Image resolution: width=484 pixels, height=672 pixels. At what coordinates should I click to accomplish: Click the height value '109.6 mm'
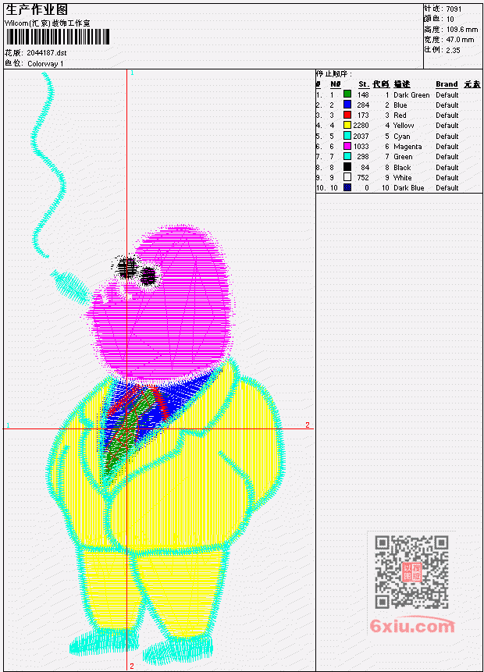pyautogui.click(x=461, y=30)
